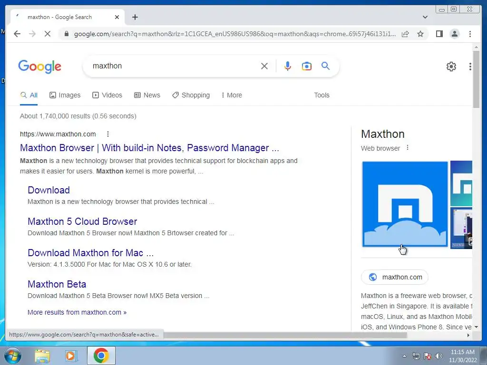Screen dimensions: 487x365
Task: Open Windows Explorer from the taskbar
Action: point(42,355)
